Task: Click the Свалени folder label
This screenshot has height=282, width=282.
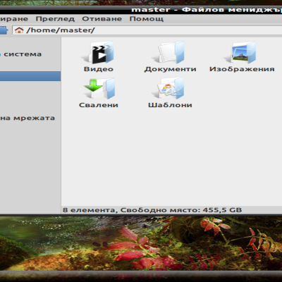Action: click(x=99, y=105)
